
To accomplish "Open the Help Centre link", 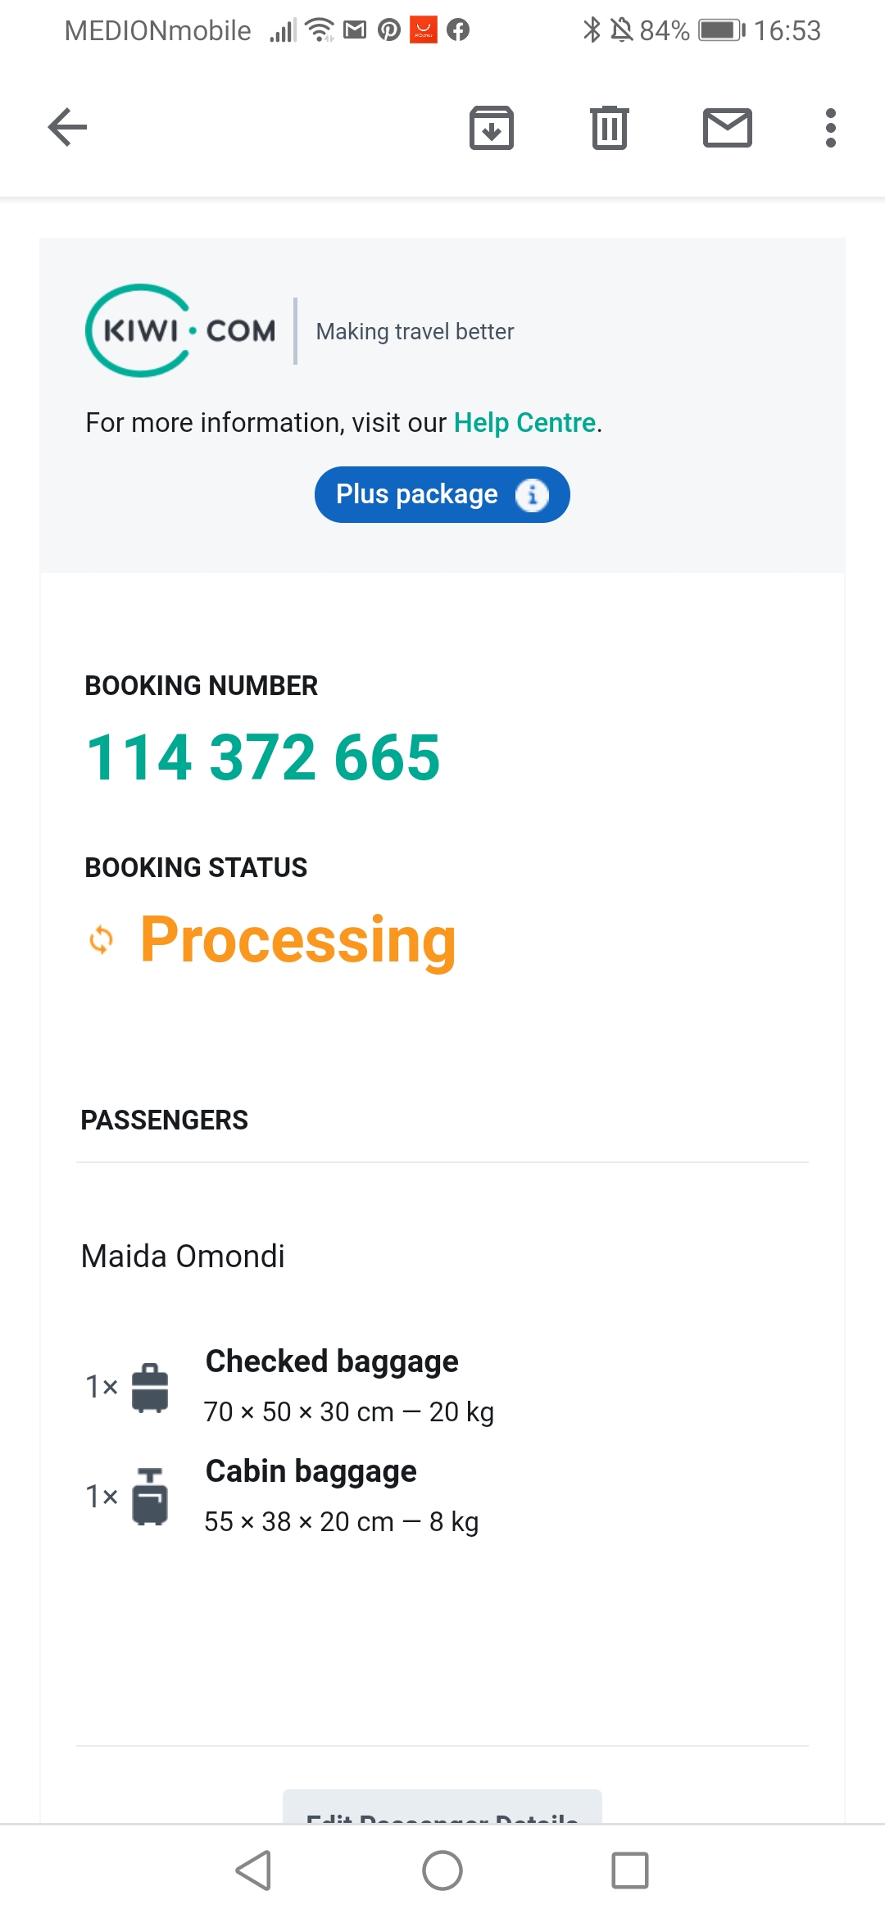I will point(524,423).
